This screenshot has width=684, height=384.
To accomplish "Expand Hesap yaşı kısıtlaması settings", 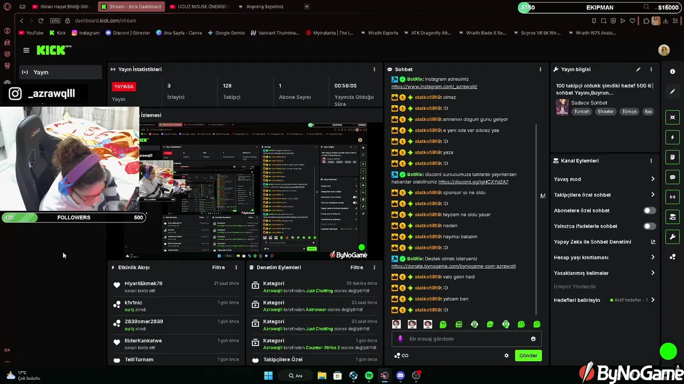I will (x=603, y=257).
